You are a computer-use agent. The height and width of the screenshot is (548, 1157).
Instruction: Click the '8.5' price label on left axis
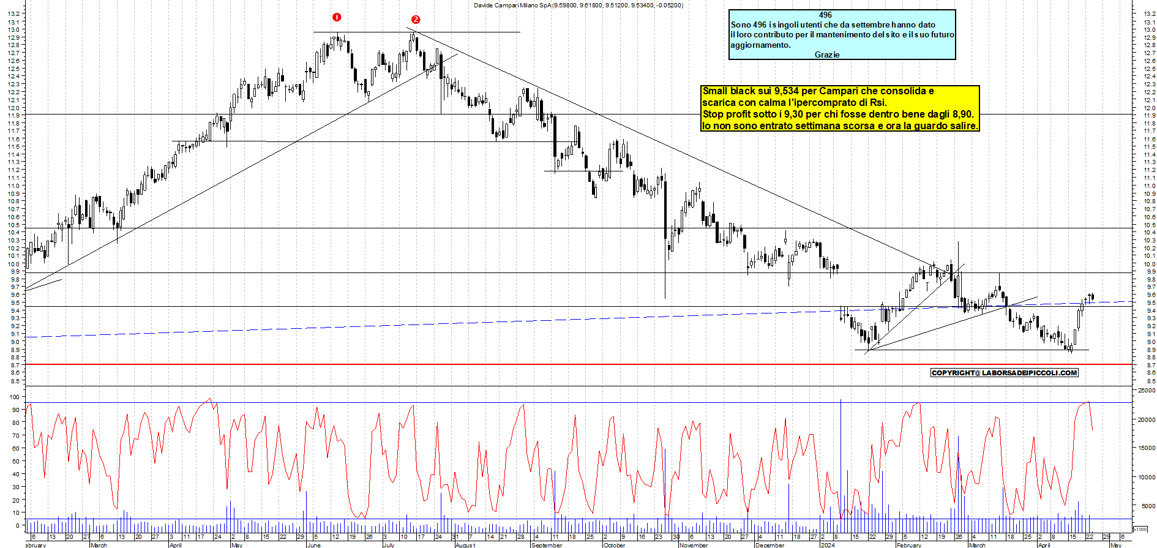(x=15, y=381)
